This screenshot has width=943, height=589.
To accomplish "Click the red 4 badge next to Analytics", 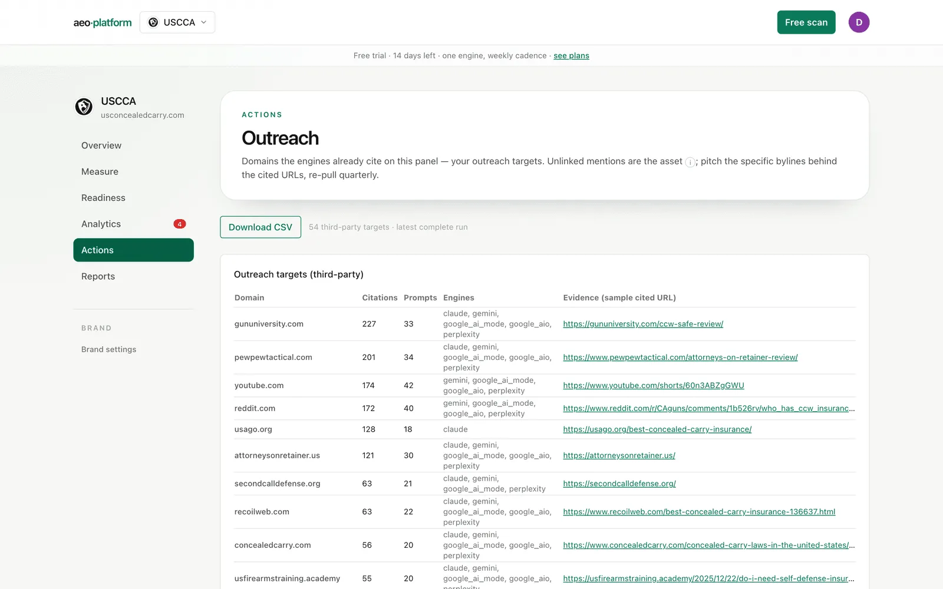I will (x=180, y=224).
